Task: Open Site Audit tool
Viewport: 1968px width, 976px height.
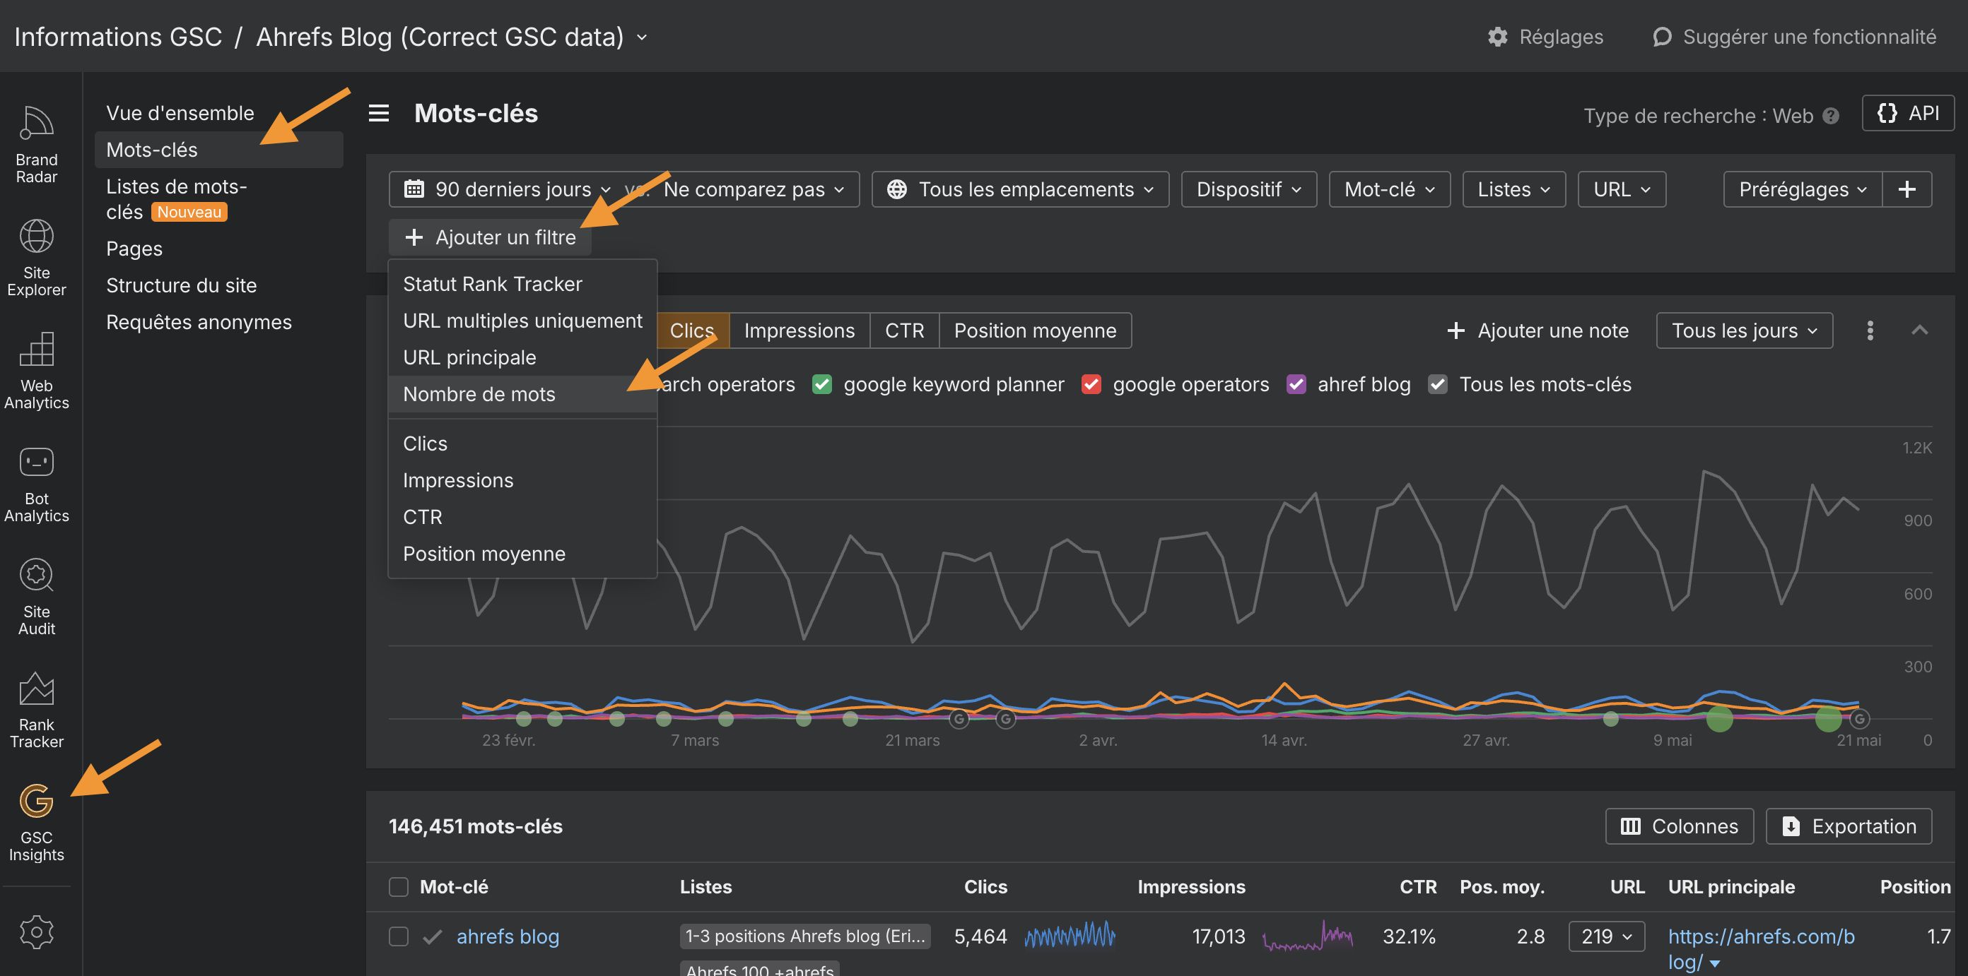Action: [36, 597]
